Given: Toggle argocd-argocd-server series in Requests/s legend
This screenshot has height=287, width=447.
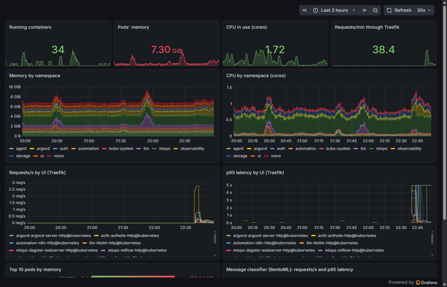Looking at the screenshot, I should (x=54, y=236).
